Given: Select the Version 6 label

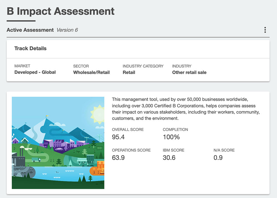Looking at the screenshot, I should click(x=67, y=30).
